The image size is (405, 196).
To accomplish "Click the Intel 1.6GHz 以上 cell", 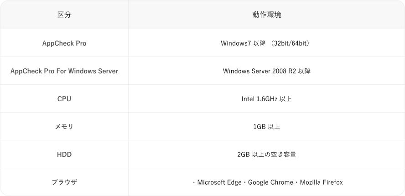I will click(266, 99).
